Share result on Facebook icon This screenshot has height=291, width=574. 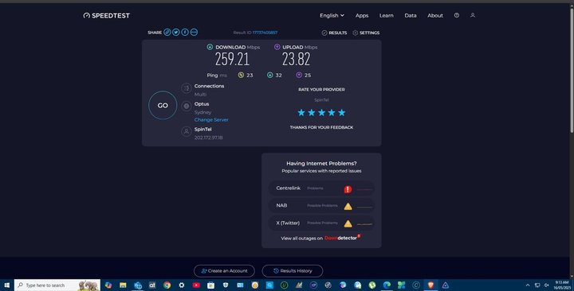click(x=185, y=32)
